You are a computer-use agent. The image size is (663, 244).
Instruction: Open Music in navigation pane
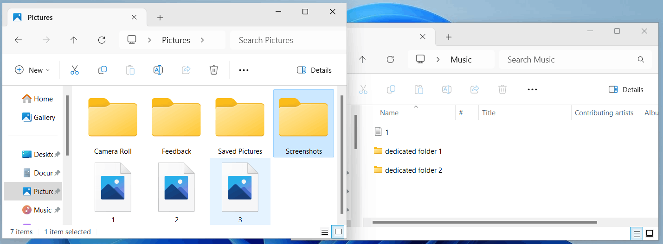point(38,210)
